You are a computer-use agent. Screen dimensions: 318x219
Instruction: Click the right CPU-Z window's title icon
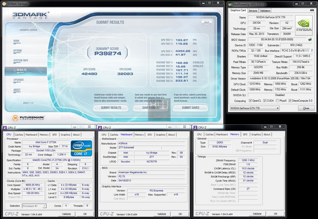[x=196, y=128]
